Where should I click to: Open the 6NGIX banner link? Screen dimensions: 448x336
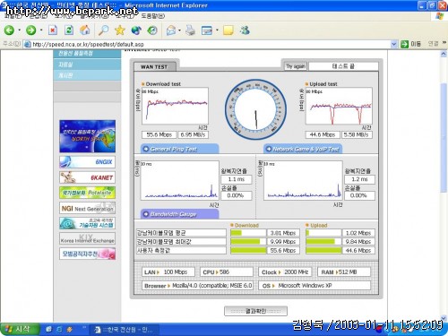87,162
